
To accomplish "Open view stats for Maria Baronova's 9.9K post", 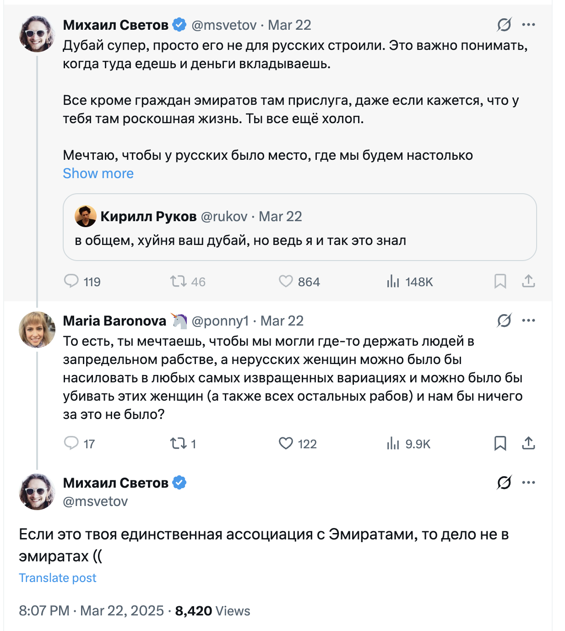I will 393,443.
